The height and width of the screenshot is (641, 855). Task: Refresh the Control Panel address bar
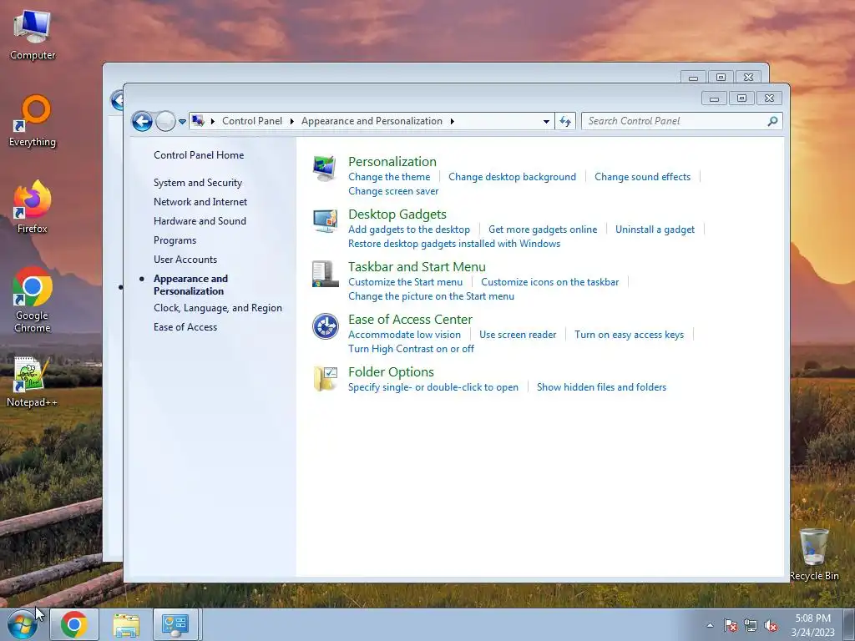(565, 121)
